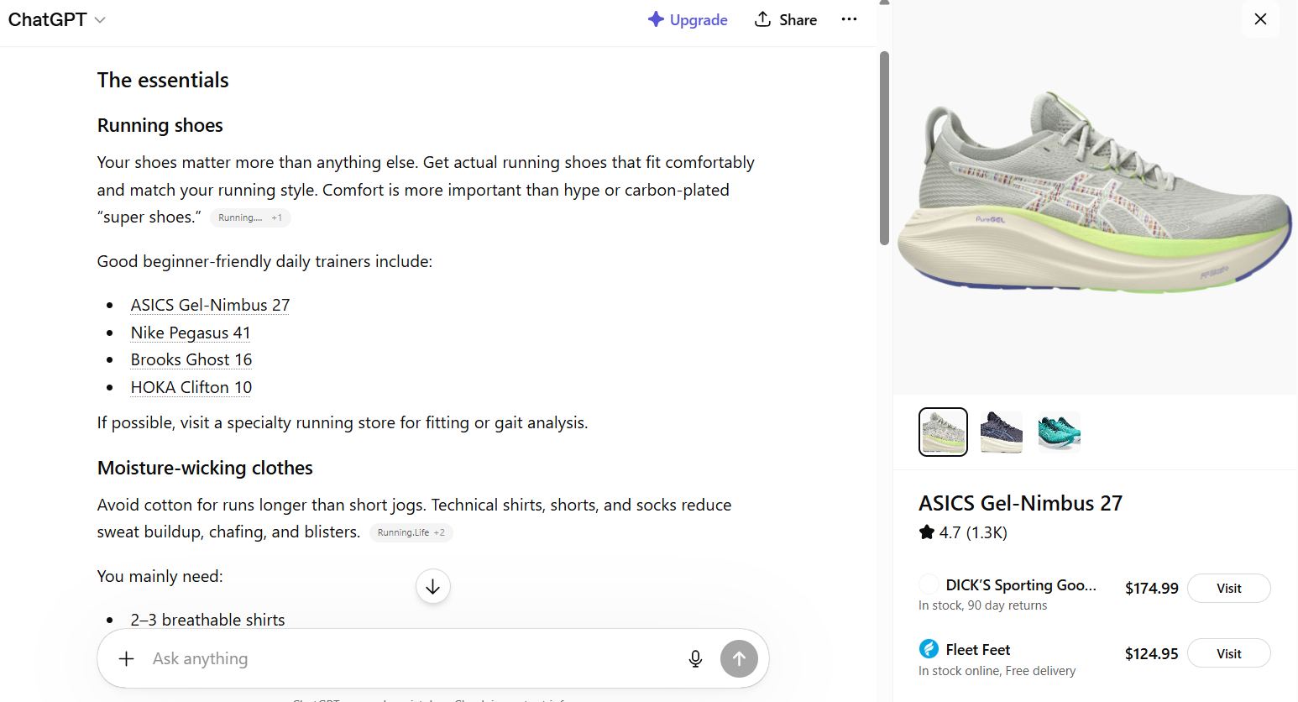Viewport: 1298px width, 702px height.
Task: Close the product side panel
Action: point(1260,19)
